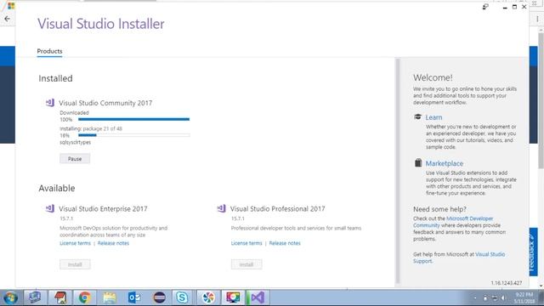This screenshot has height=306, width=544.
Task: Click the Learn graduation cap icon
Action: 417,117
